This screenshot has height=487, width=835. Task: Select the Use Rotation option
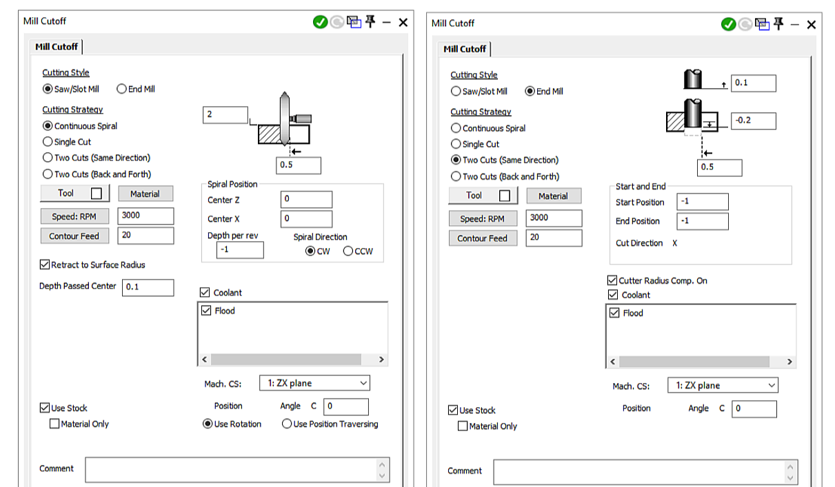(232, 424)
